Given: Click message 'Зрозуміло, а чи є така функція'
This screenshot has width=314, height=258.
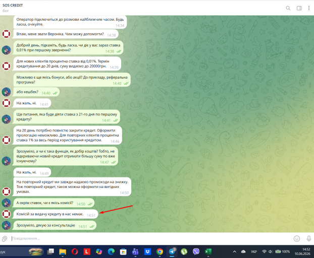Looking at the screenshot, I should (x=66, y=157).
